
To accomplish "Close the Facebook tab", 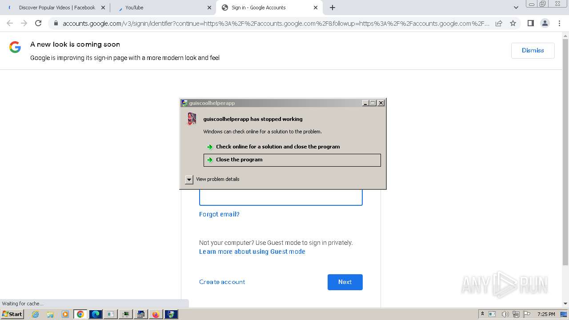I will click(x=103, y=8).
